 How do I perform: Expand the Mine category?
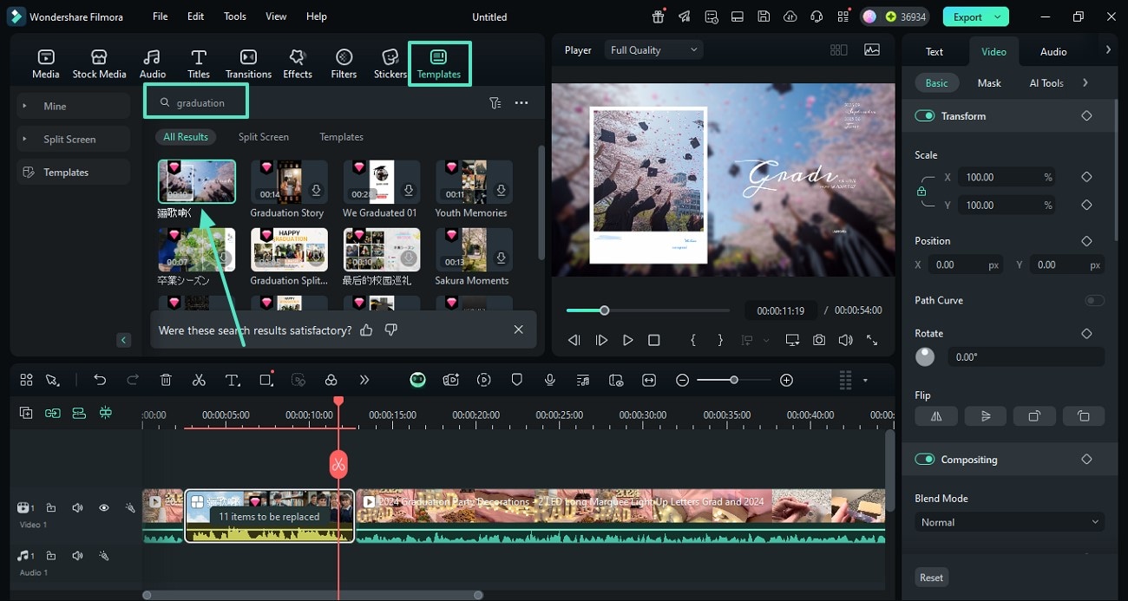coord(73,106)
